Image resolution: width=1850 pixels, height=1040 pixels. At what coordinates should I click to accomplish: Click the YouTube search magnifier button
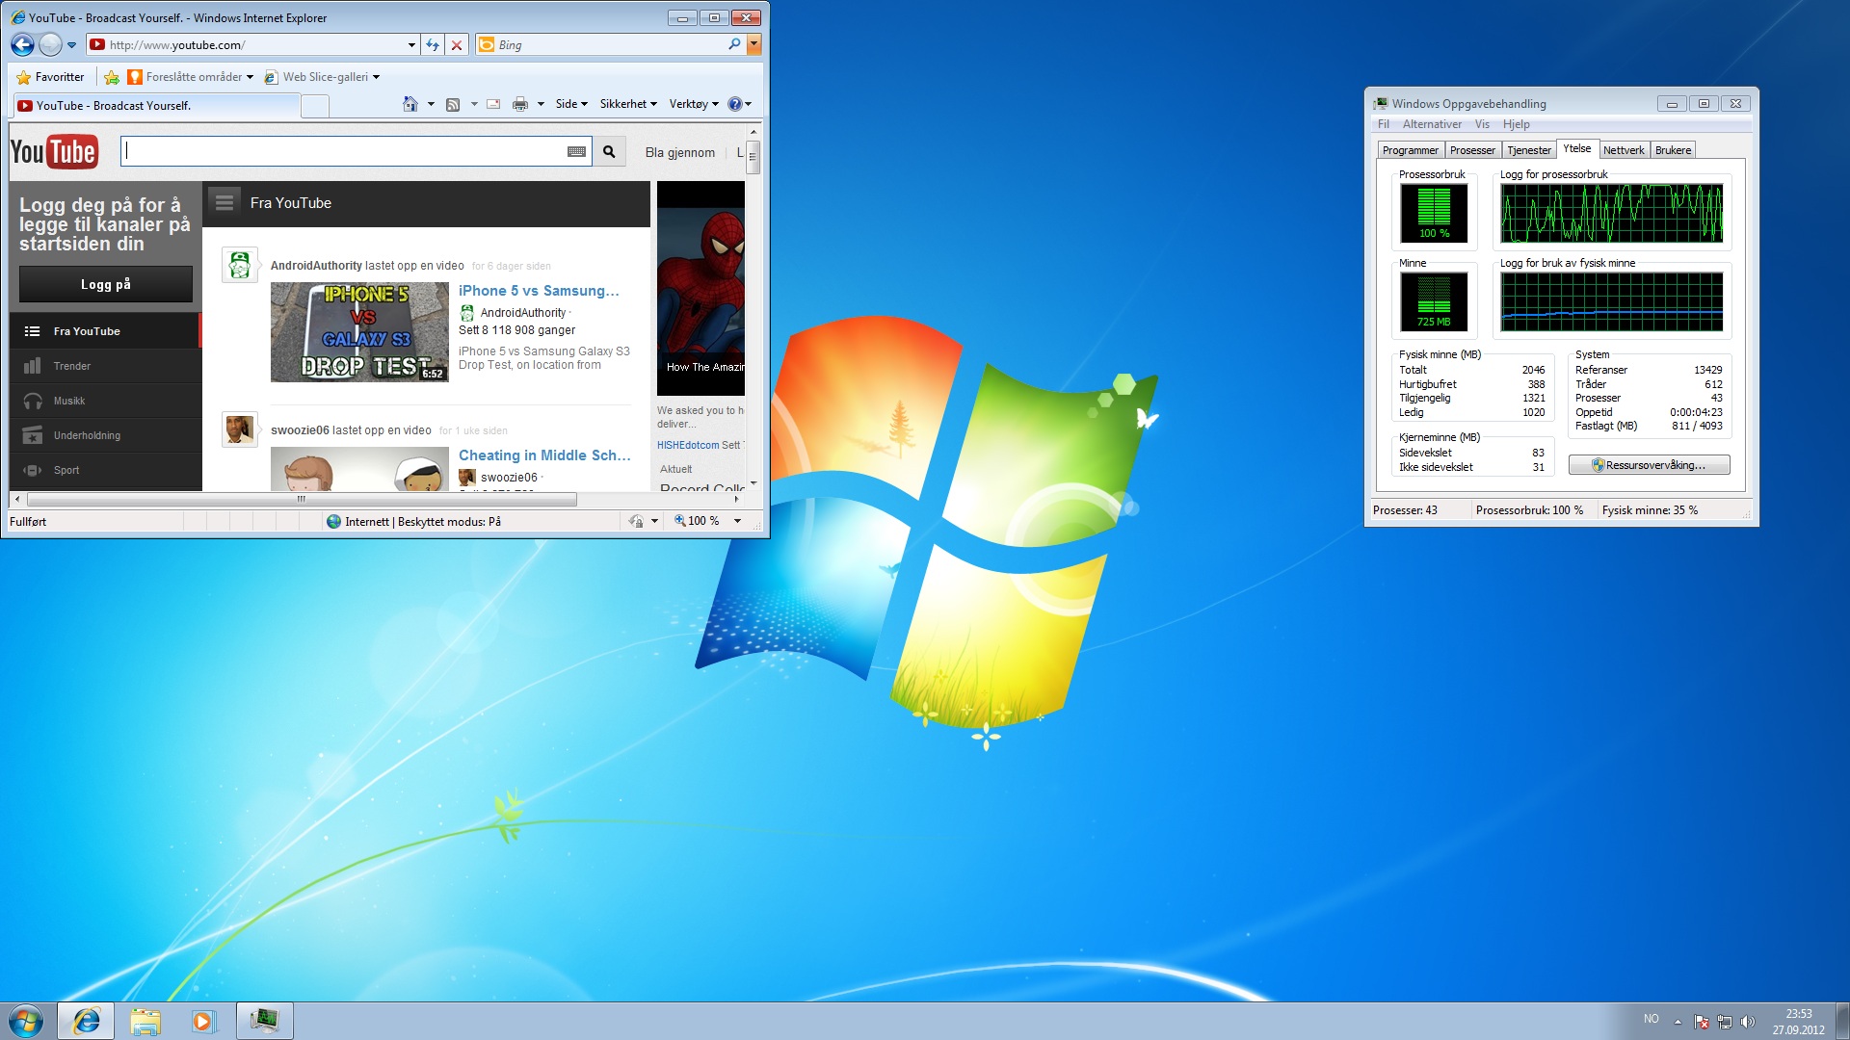coord(609,152)
